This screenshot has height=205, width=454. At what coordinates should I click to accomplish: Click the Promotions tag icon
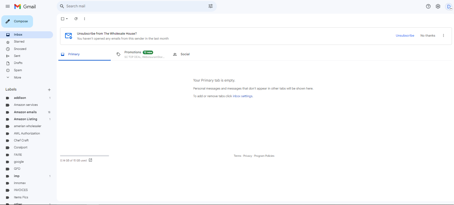click(x=118, y=54)
